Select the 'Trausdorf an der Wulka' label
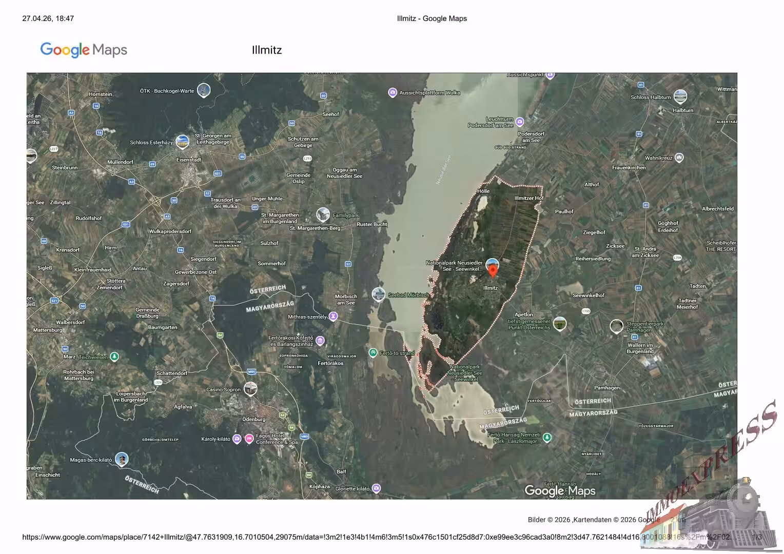The height and width of the screenshot is (554, 784). 225,203
